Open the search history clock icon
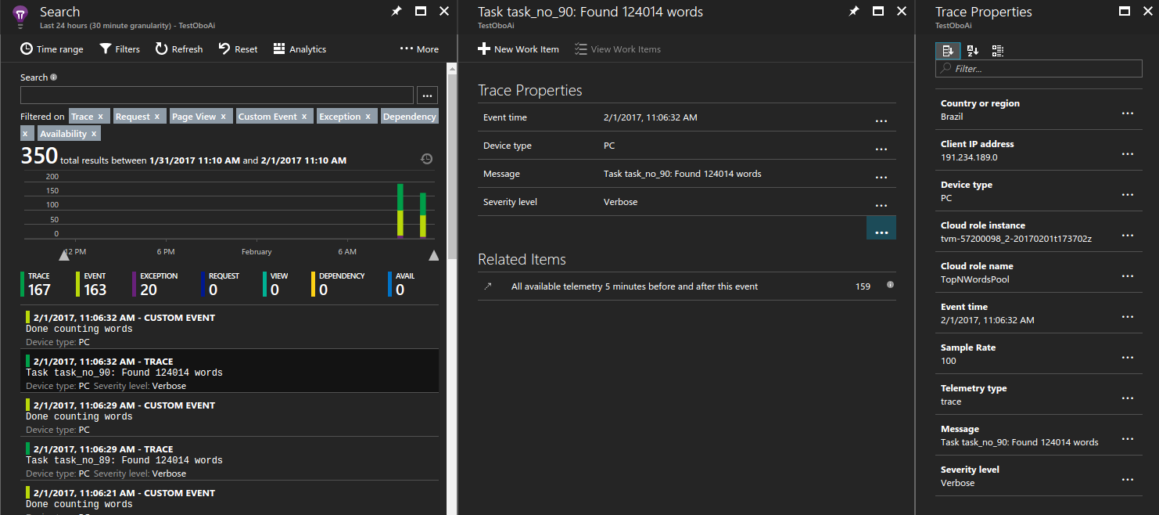The width and height of the screenshot is (1159, 515). pyautogui.click(x=426, y=158)
